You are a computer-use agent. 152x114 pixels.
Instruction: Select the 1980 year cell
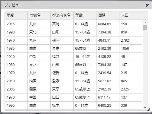[x=16, y=65]
